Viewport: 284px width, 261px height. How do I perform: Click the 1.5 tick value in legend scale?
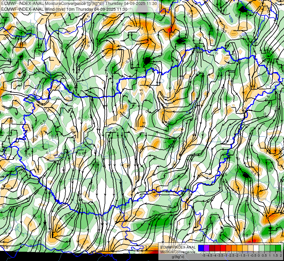[276, 255]
